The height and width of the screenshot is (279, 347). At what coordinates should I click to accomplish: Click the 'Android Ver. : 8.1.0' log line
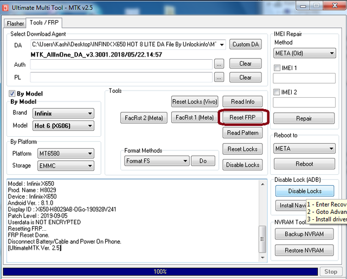click(x=30, y=203)
